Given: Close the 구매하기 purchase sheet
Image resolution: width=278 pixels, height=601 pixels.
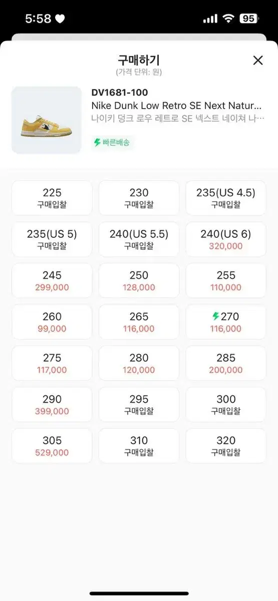Looking at the screenshot, I should pyautogui.click(x=257, y=61).
